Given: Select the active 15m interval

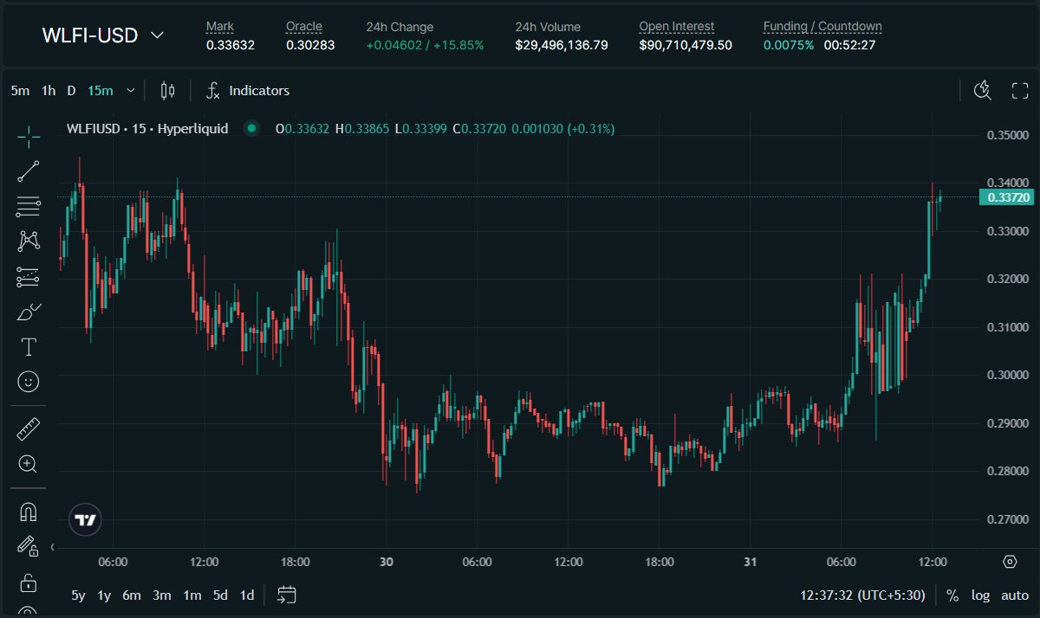Looking at the screenshot, I should click(x=100, y=90).
